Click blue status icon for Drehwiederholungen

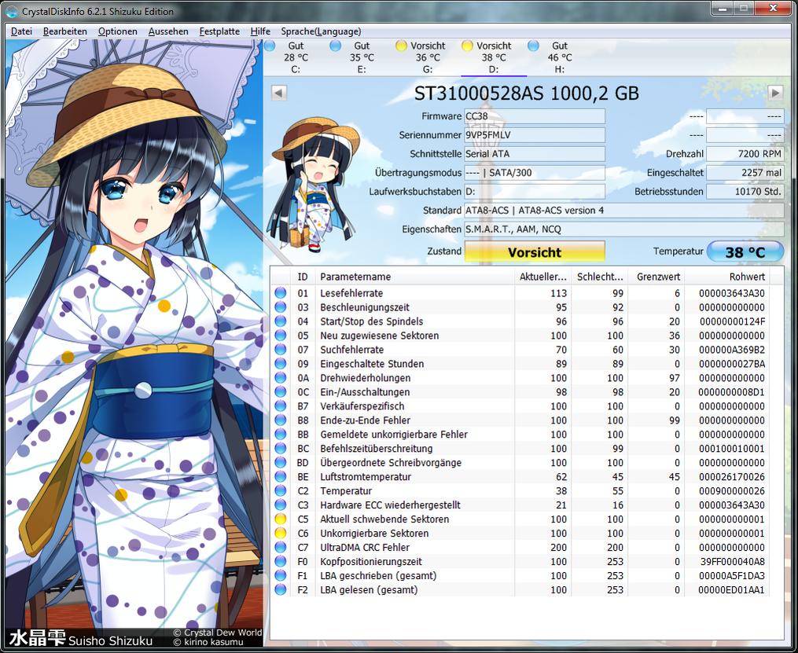280,378
